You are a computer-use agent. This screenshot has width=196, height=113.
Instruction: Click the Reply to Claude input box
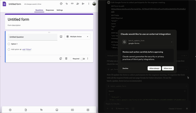click(x=147, y=104)
